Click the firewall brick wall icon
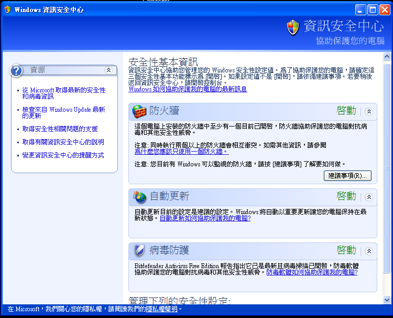The width and height of the screenshot is (393, 318). 139,111
